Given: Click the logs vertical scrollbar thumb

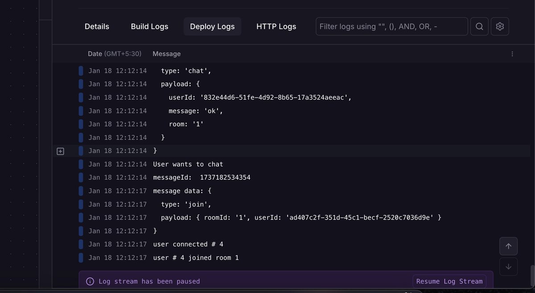Looking at the screenshot, I should (532, 277).
